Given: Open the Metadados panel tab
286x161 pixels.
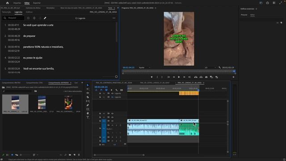Looking at the screenshot, I should click(x=50, y=8).
